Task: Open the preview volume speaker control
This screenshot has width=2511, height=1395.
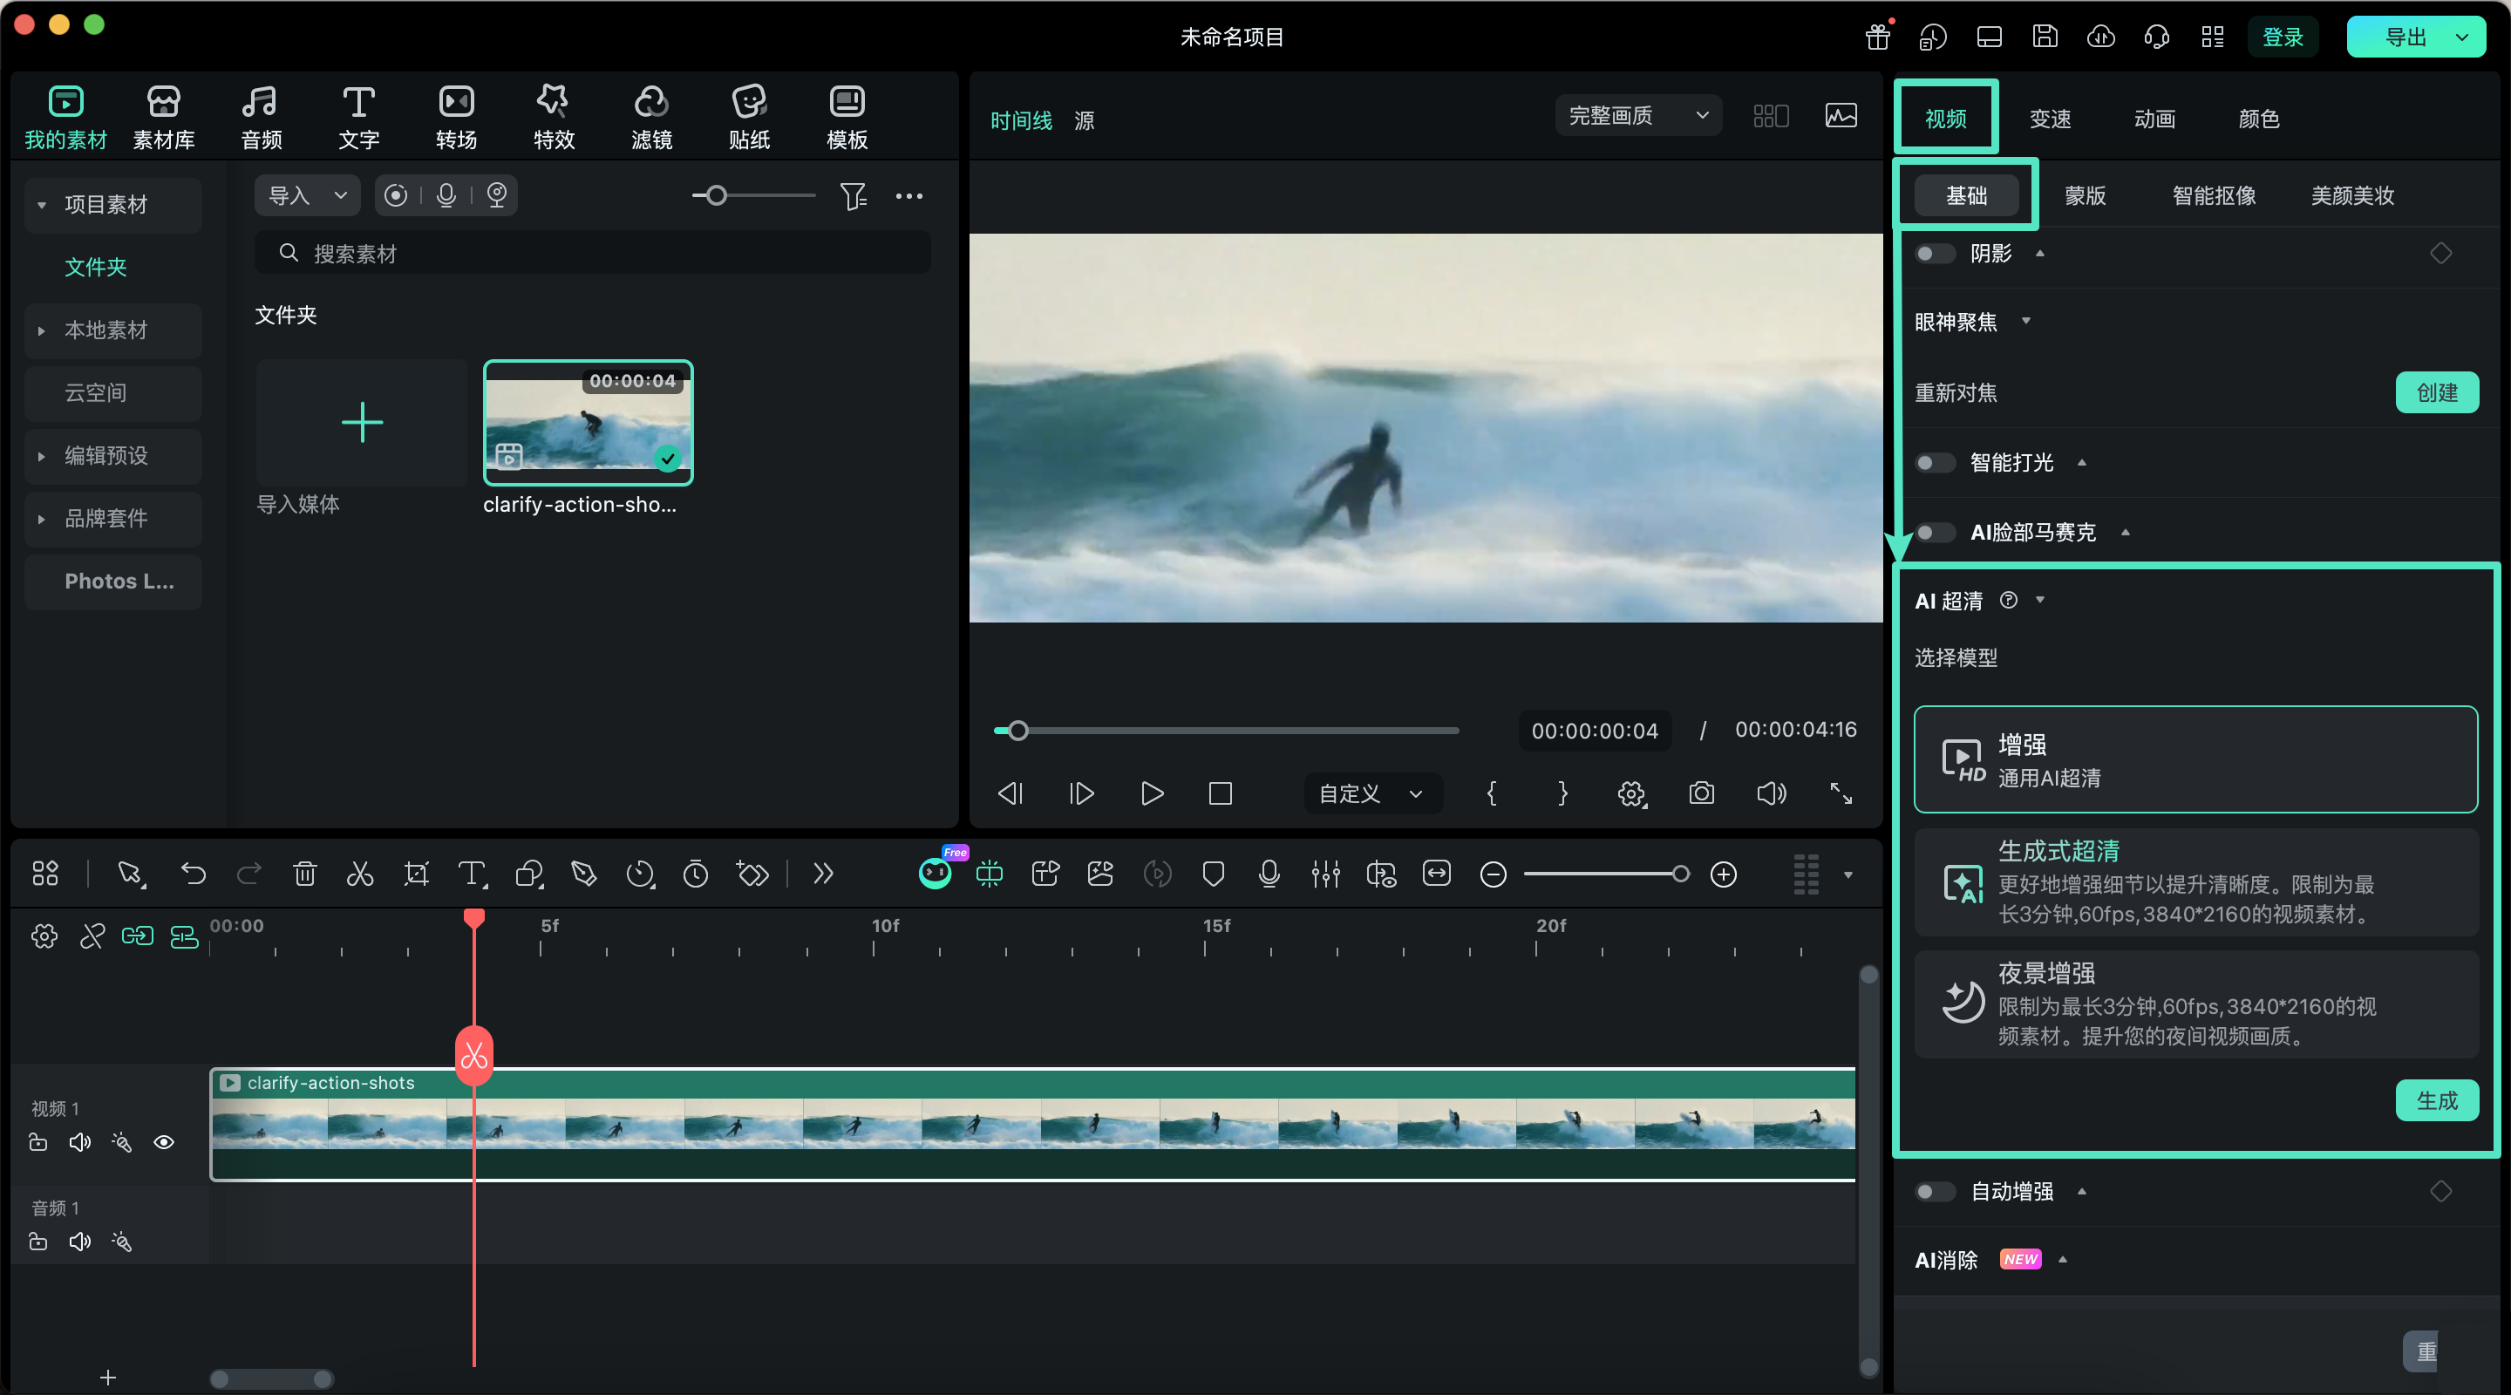Action: 1771,793
